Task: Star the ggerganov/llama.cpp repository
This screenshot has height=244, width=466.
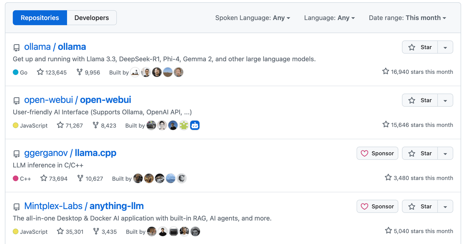Action: [420, 153]
